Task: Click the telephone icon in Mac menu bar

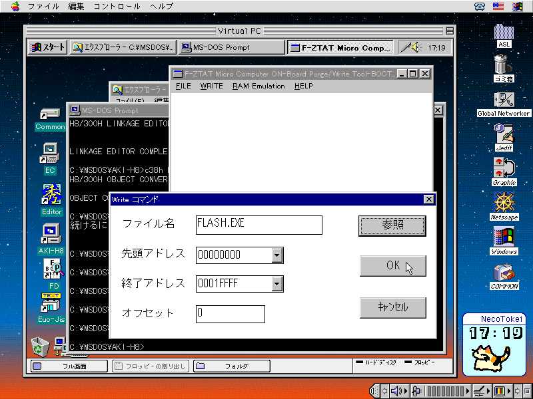Action: (480, 6)
